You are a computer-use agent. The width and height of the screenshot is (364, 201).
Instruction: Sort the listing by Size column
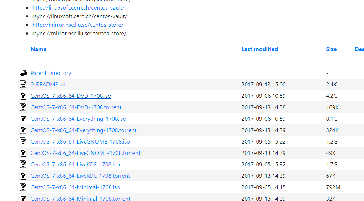coord(331,49)
